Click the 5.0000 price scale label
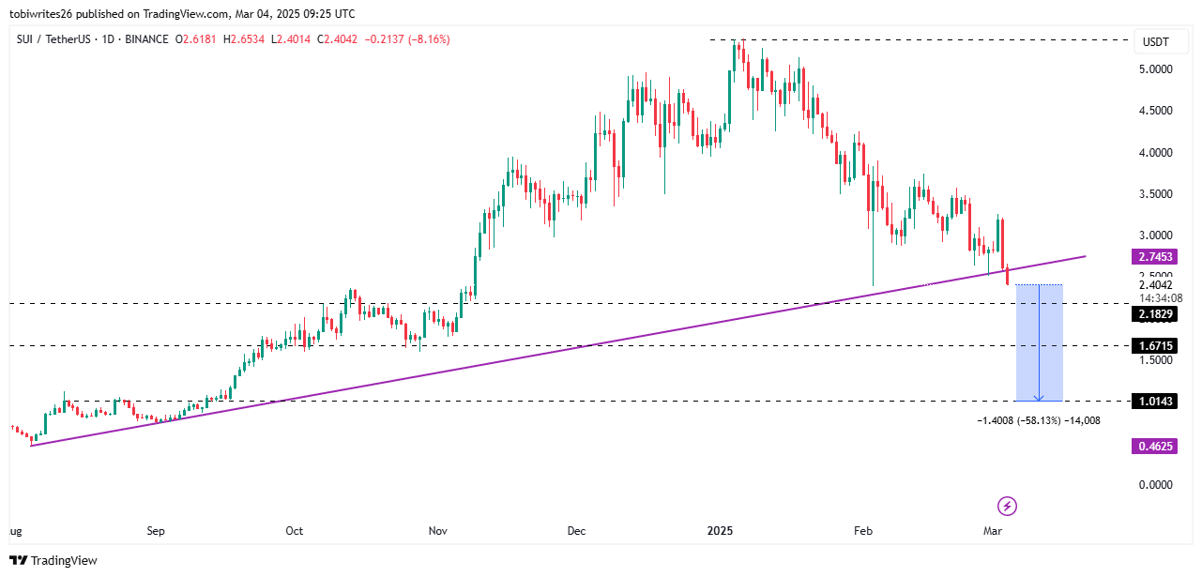1202x577 pixels. tap(1154, 69)
